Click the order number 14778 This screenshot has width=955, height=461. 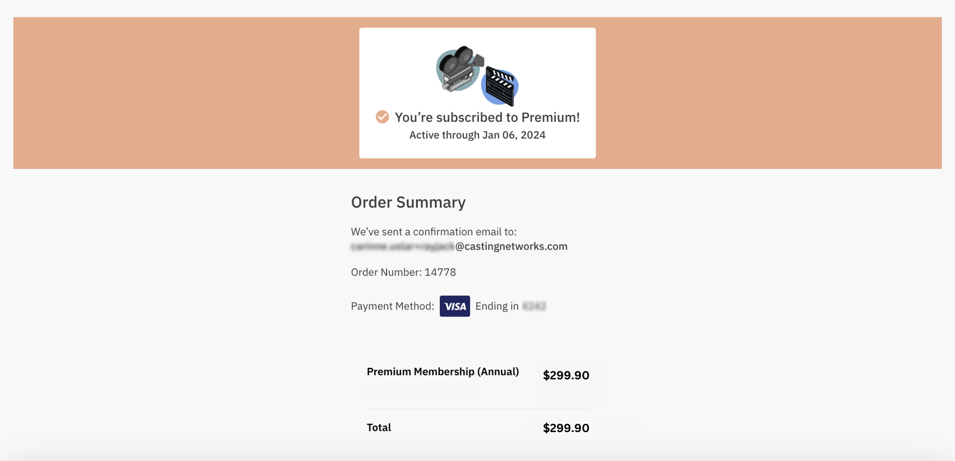tap(440, 272)
